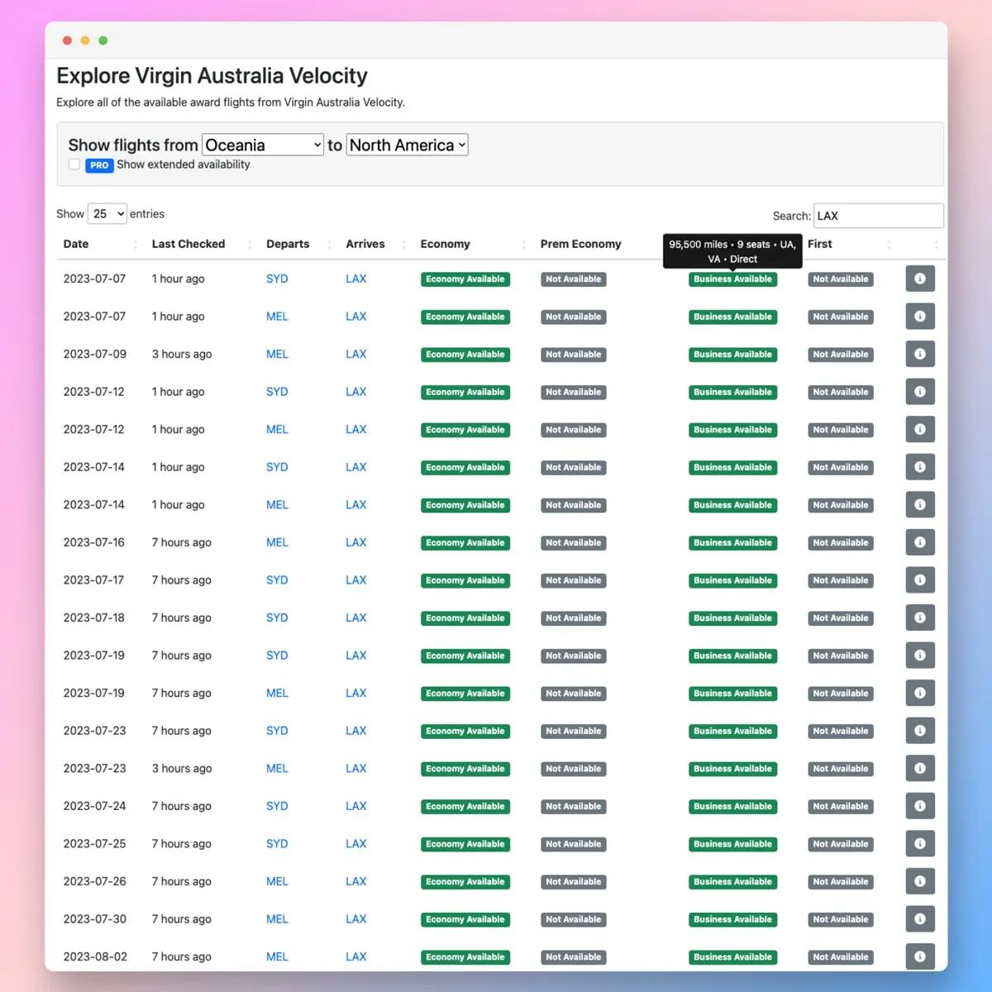This screenshot has height=992, width=992.
Task: Click Business Available badge on 2023-07-09 row
Action: coord(732,355)
